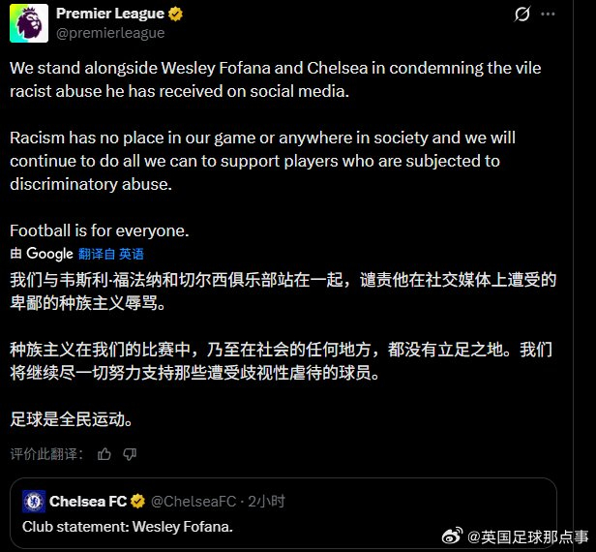The image size is (596, 552).
Task: Open the @ChelseaFC handle
Action: pos(194,502)
